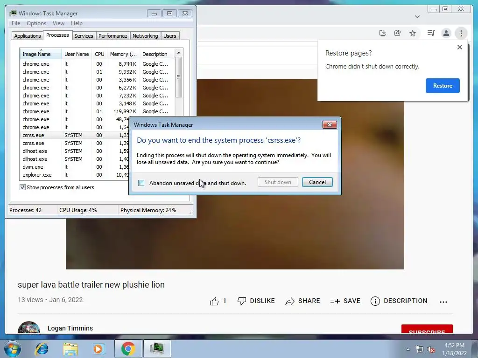Select chrome.exe row using 8,744 K

(x=97, y=64)
